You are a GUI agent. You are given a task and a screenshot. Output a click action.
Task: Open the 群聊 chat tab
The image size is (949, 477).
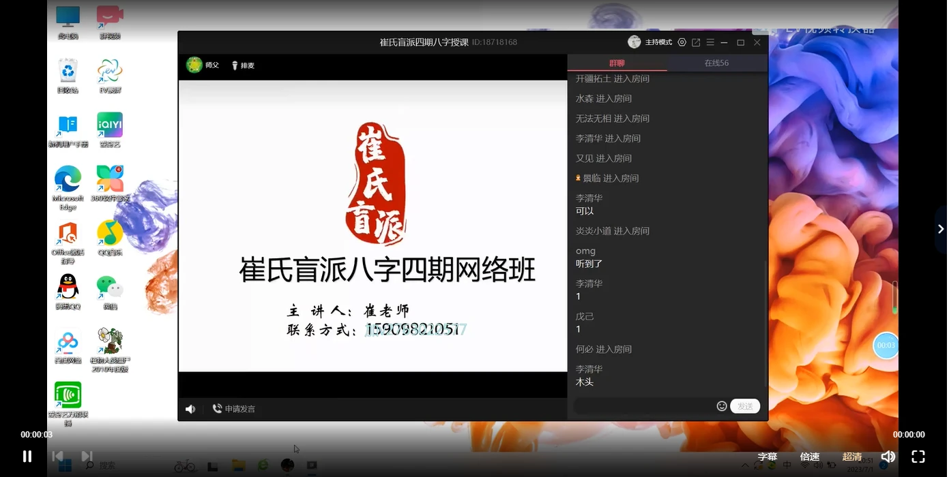click(x=617, y=63)
